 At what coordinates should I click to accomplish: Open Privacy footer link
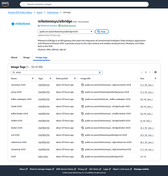pos(82,169)
